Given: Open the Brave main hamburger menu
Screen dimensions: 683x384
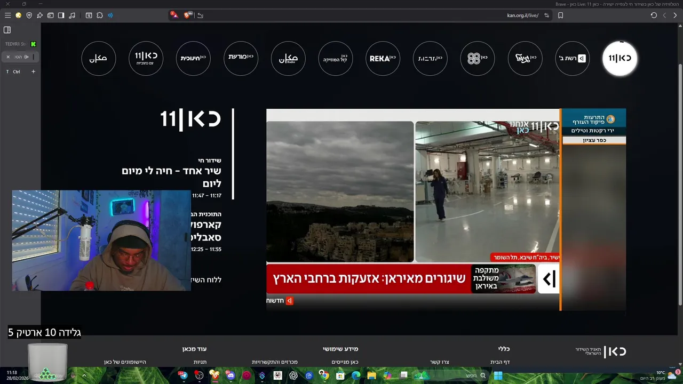Looking at the screenshot, I should pyautogui.click(x=7, y=15).
